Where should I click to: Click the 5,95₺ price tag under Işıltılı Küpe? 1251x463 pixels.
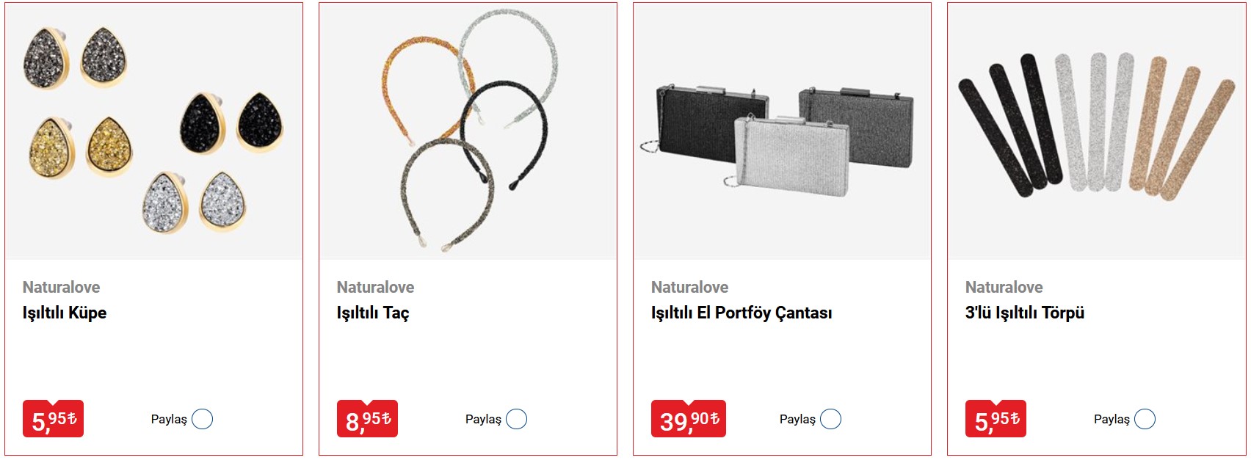click(54, 419)
